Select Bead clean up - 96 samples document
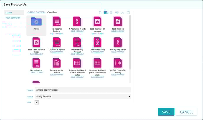203x120 pixels. coord(97,26)
